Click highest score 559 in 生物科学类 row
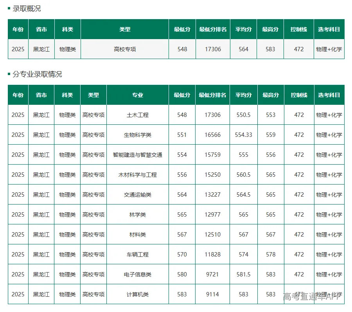Viewport: 352px width, 312px height. pyautogui.click(x=271, y=135)
